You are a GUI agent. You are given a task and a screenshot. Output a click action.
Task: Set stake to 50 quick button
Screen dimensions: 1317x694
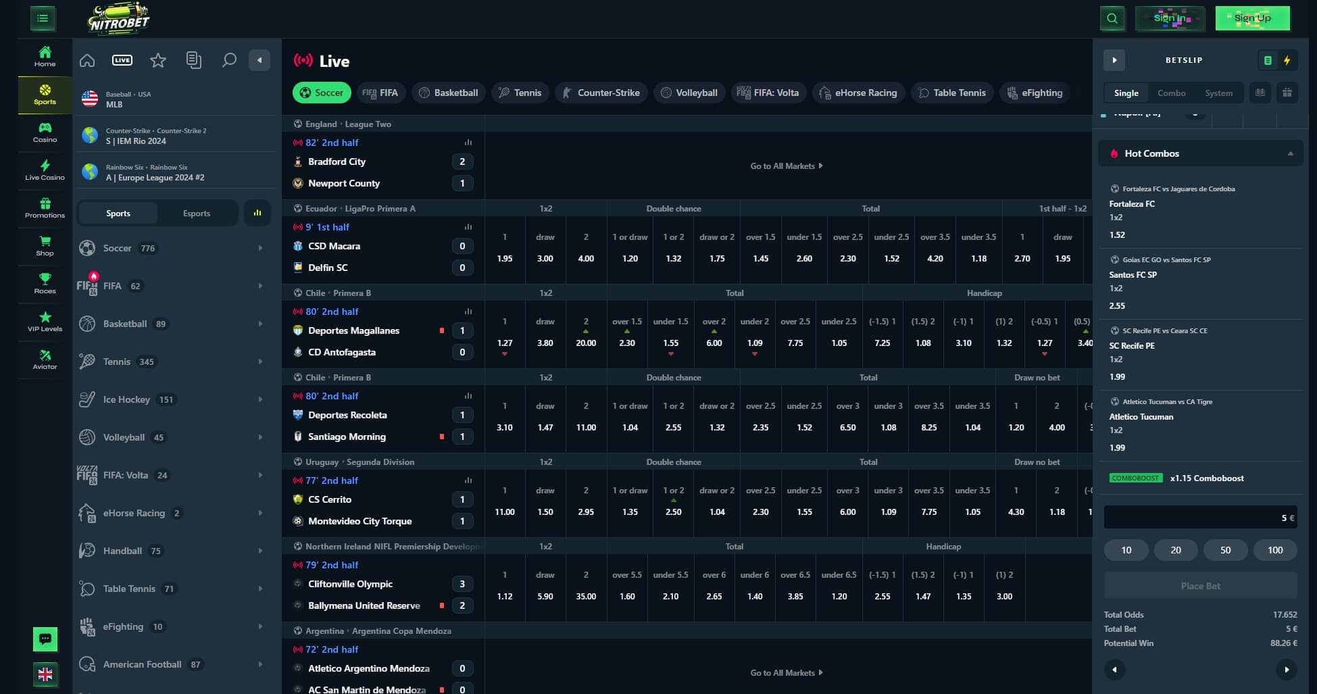point(1225,550)
